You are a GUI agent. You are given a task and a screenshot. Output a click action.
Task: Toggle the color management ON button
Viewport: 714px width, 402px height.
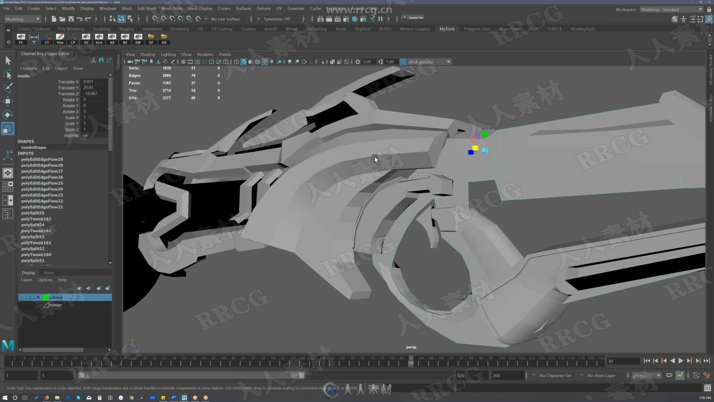[403, 62]
